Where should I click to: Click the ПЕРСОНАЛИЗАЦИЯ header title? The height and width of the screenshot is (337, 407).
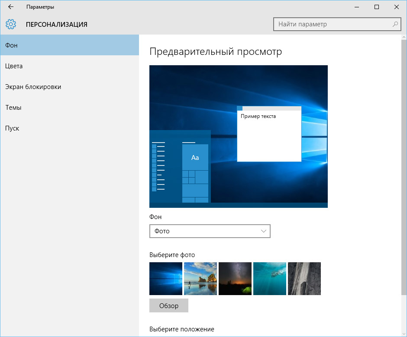(57, 24)
